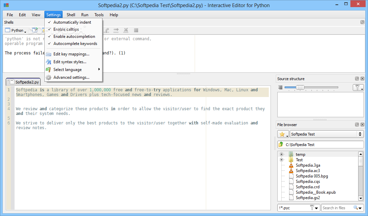This screenshot has height=216, width=368.
Task: Open the Source structure filter dropdown
Action: [358, 88]
